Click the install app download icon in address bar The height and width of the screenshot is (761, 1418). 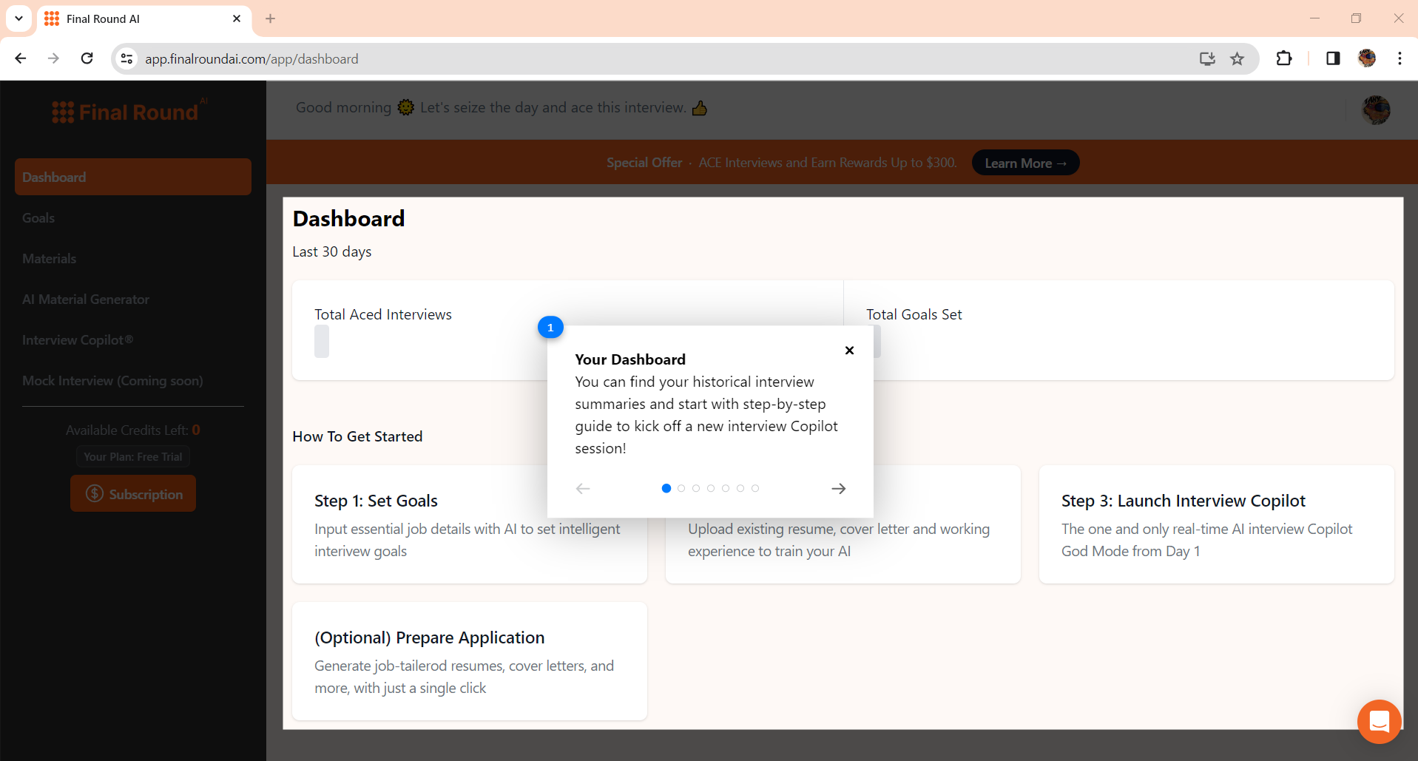coord(1207,58)
